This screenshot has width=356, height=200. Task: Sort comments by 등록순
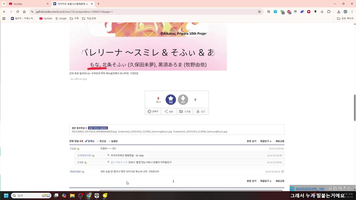click(x=90, y=141)
